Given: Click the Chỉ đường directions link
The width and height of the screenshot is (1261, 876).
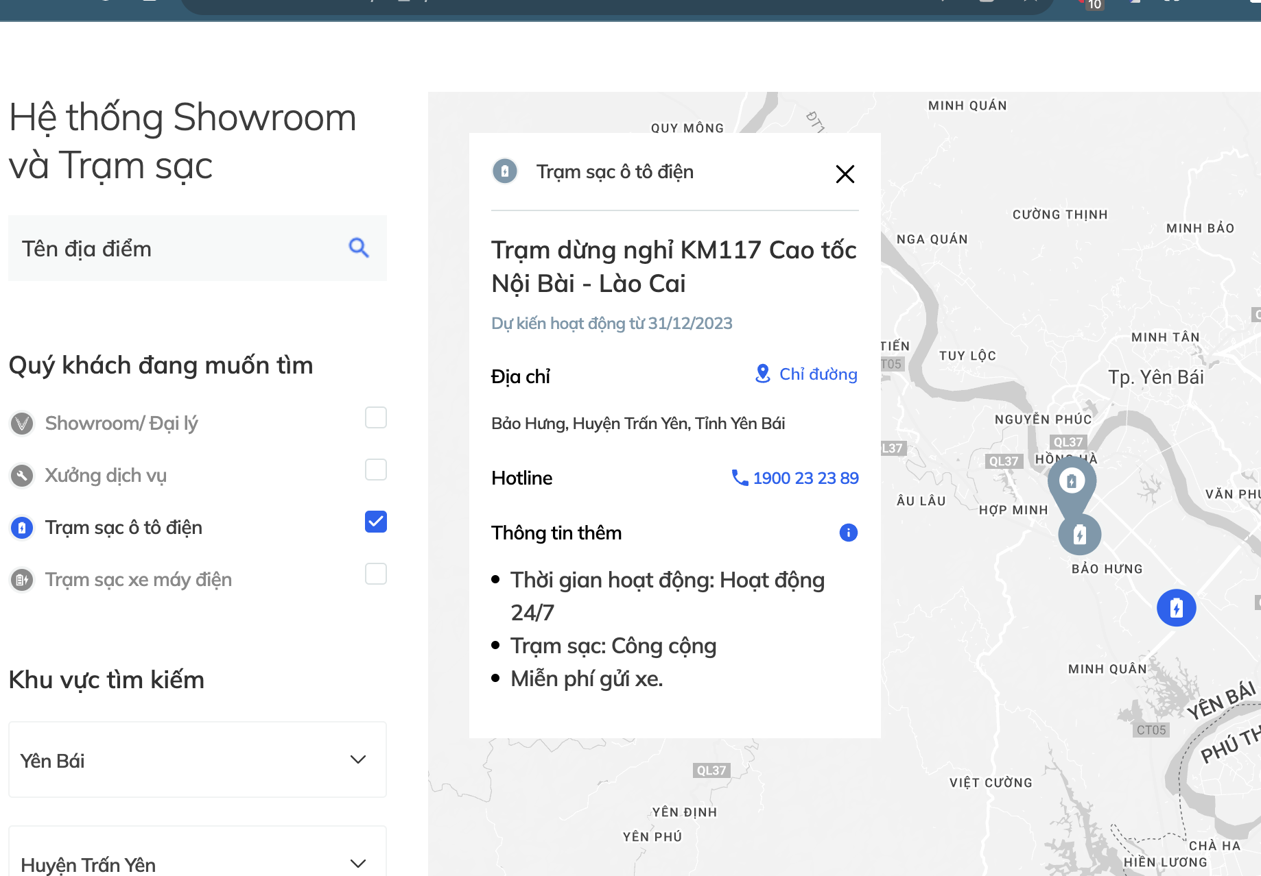Looking at the screenshot, I should [807, 374].
